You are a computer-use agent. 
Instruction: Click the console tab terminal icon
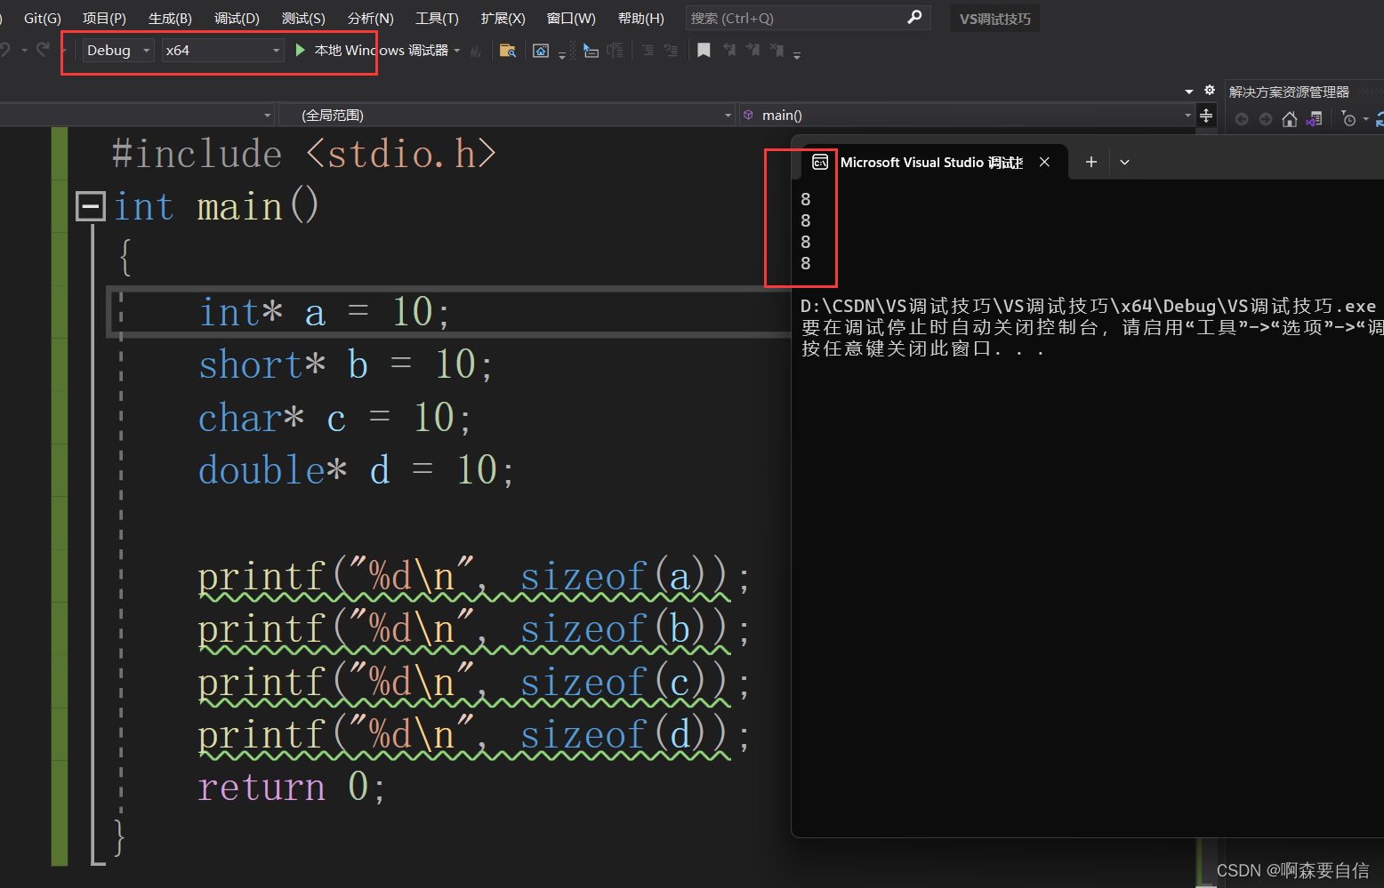(x=820, y=162)
